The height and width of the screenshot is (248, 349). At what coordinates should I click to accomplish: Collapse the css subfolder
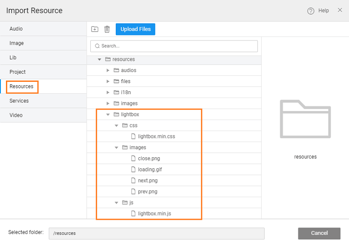117,126
